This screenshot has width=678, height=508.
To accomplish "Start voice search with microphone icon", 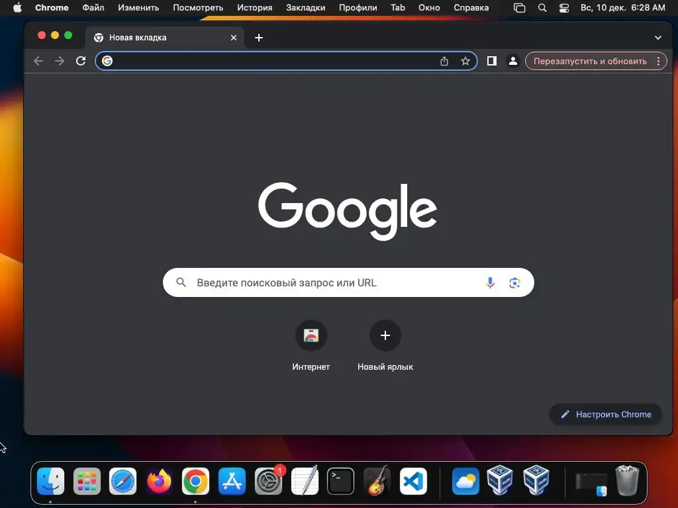I will tap(490, 282).
